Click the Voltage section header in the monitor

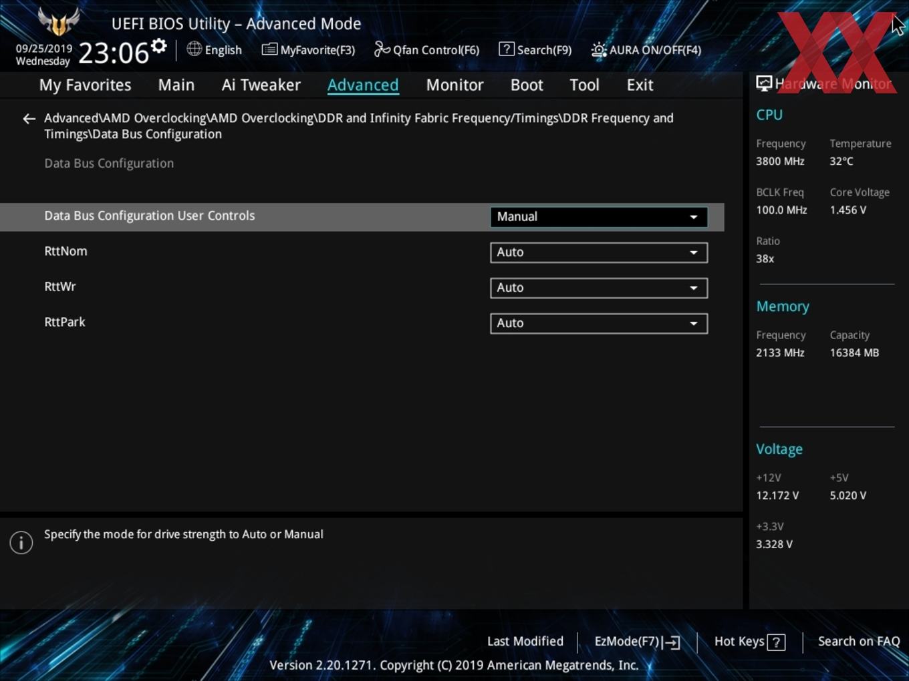coord(779,449)
